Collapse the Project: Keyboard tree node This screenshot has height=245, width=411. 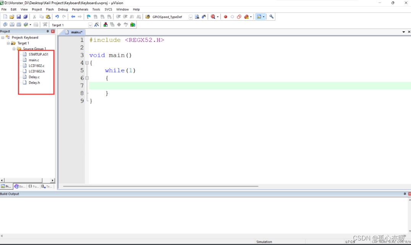[x=3, y=38]
